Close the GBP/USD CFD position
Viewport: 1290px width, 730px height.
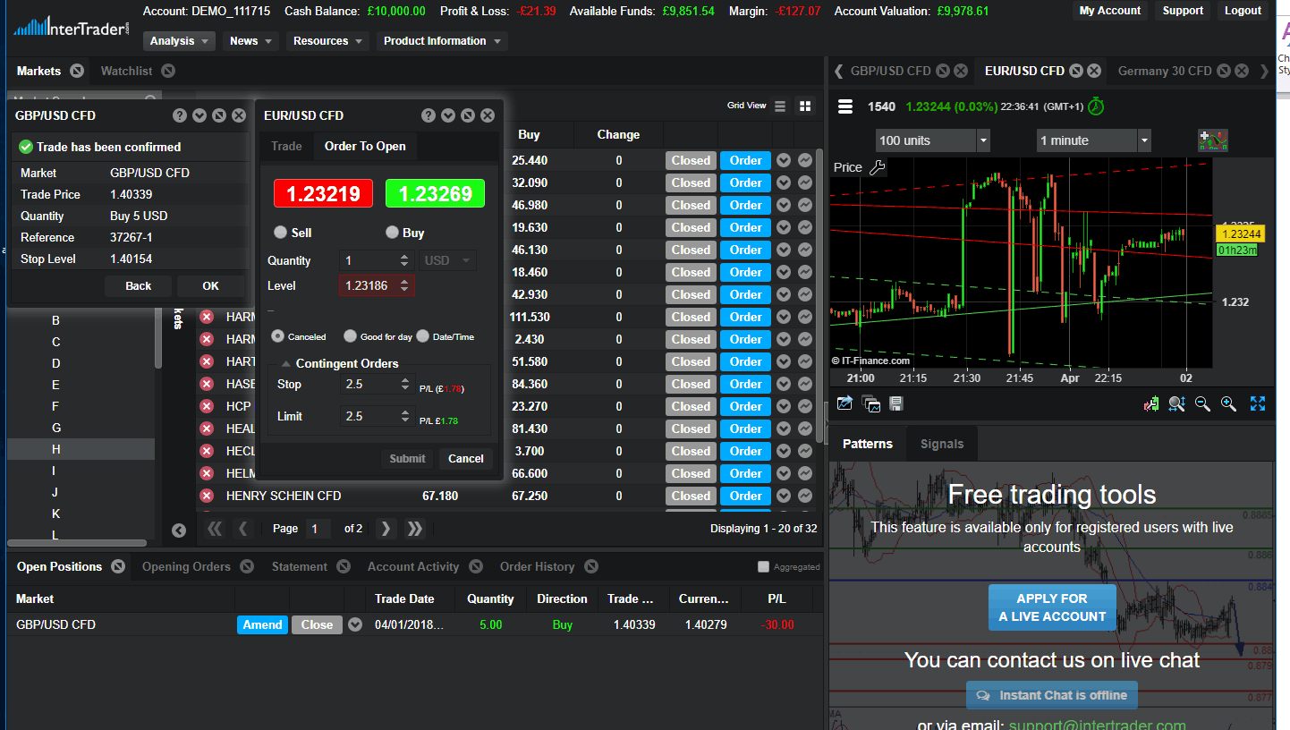[x=317, y=624]
